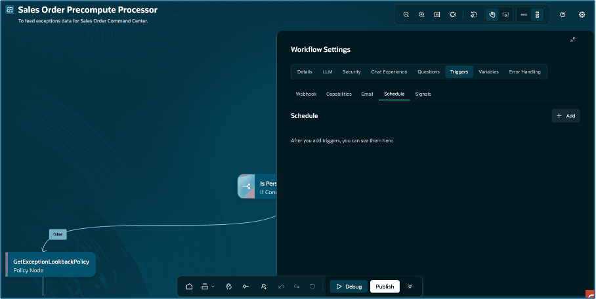Switch to the Capabilities sub-tab
This screenshot has width=596, height=299.
pyautogui.click(x=339, y=94)
